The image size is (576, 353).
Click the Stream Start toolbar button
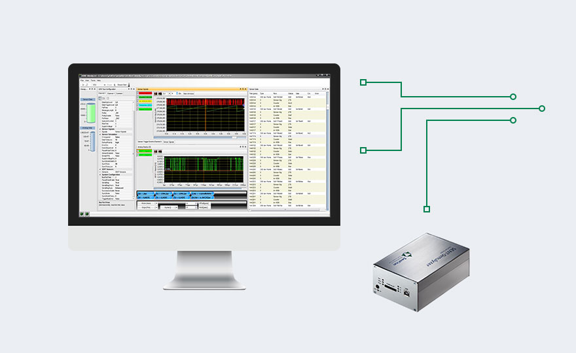point(122,85)
